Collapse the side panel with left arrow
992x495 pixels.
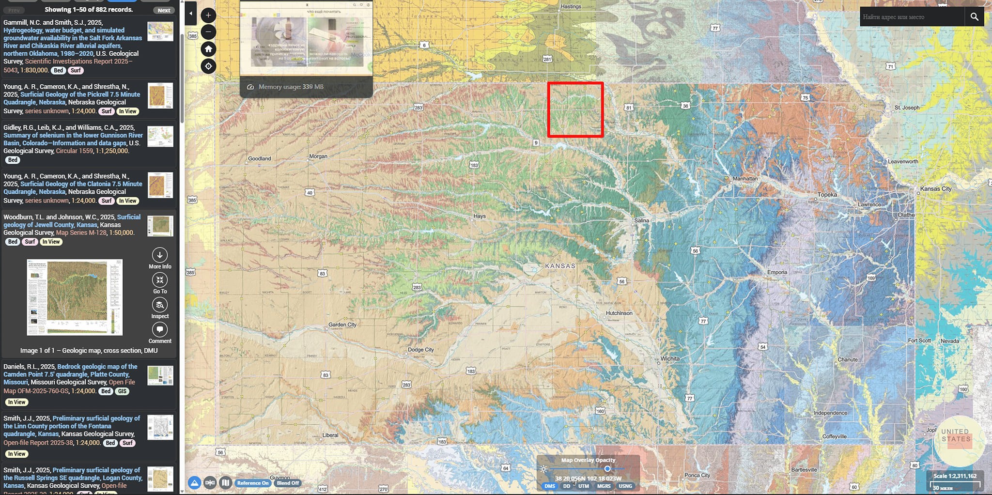click(x=191, y=14)
